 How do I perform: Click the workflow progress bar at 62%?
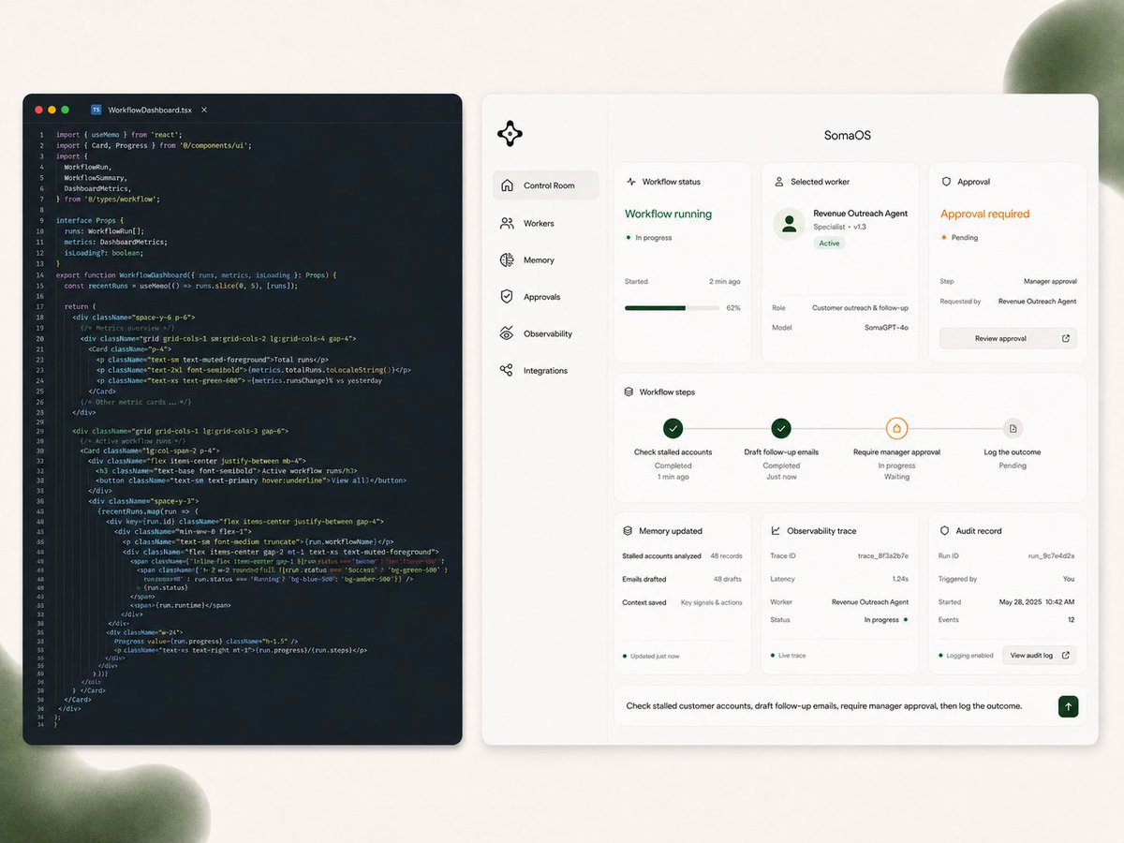tap(672, 307)
